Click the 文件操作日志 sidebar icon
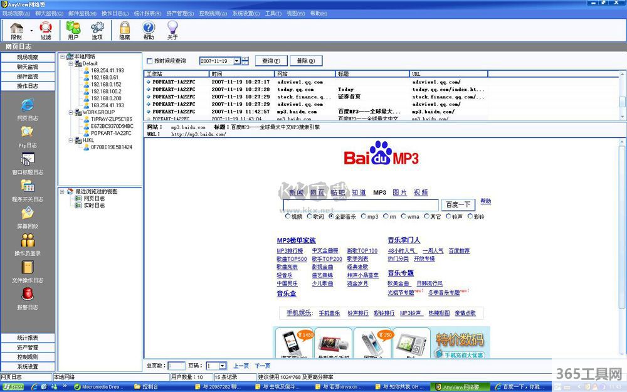 (28, 268)
